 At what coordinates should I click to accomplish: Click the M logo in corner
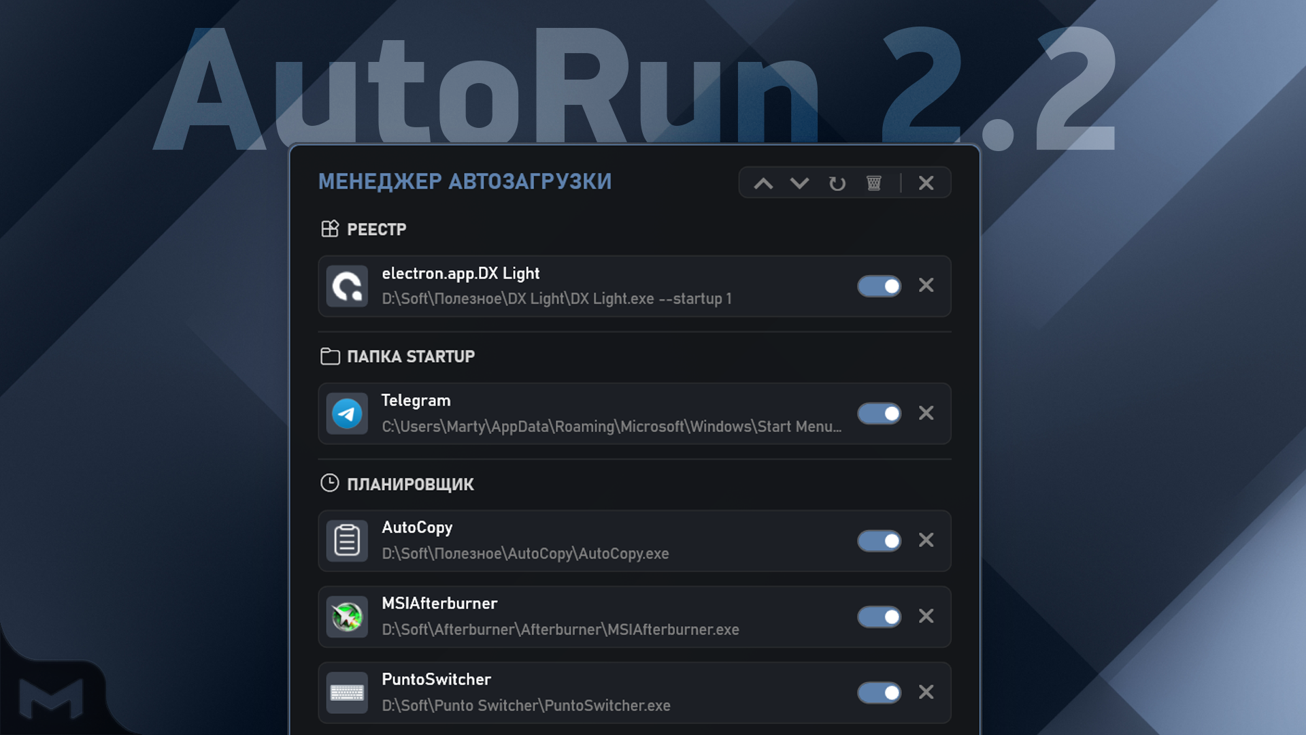51,698
